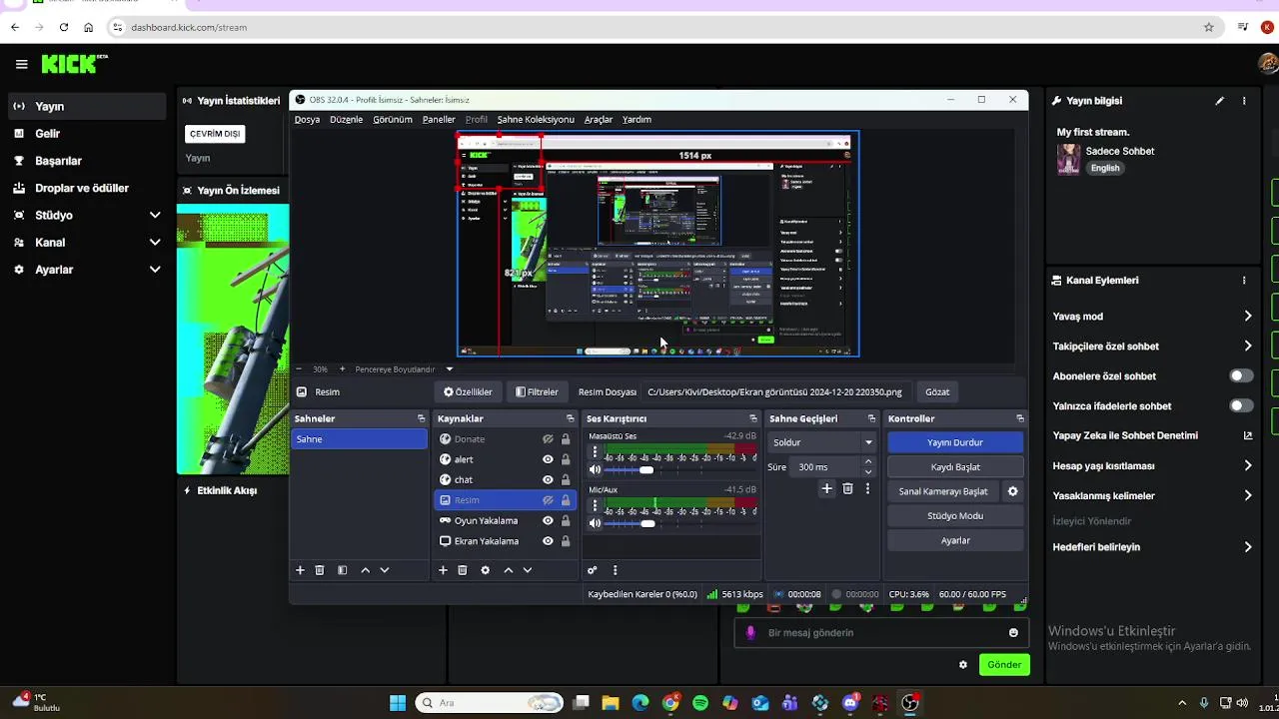
Task: Enable Yalnızca ifadelerle sohbet switch
Action: [x=1241, y=405]
